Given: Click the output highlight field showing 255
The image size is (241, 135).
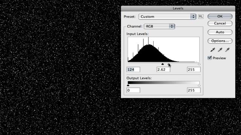Looking at the screenshot, I should tap(194, 90).
